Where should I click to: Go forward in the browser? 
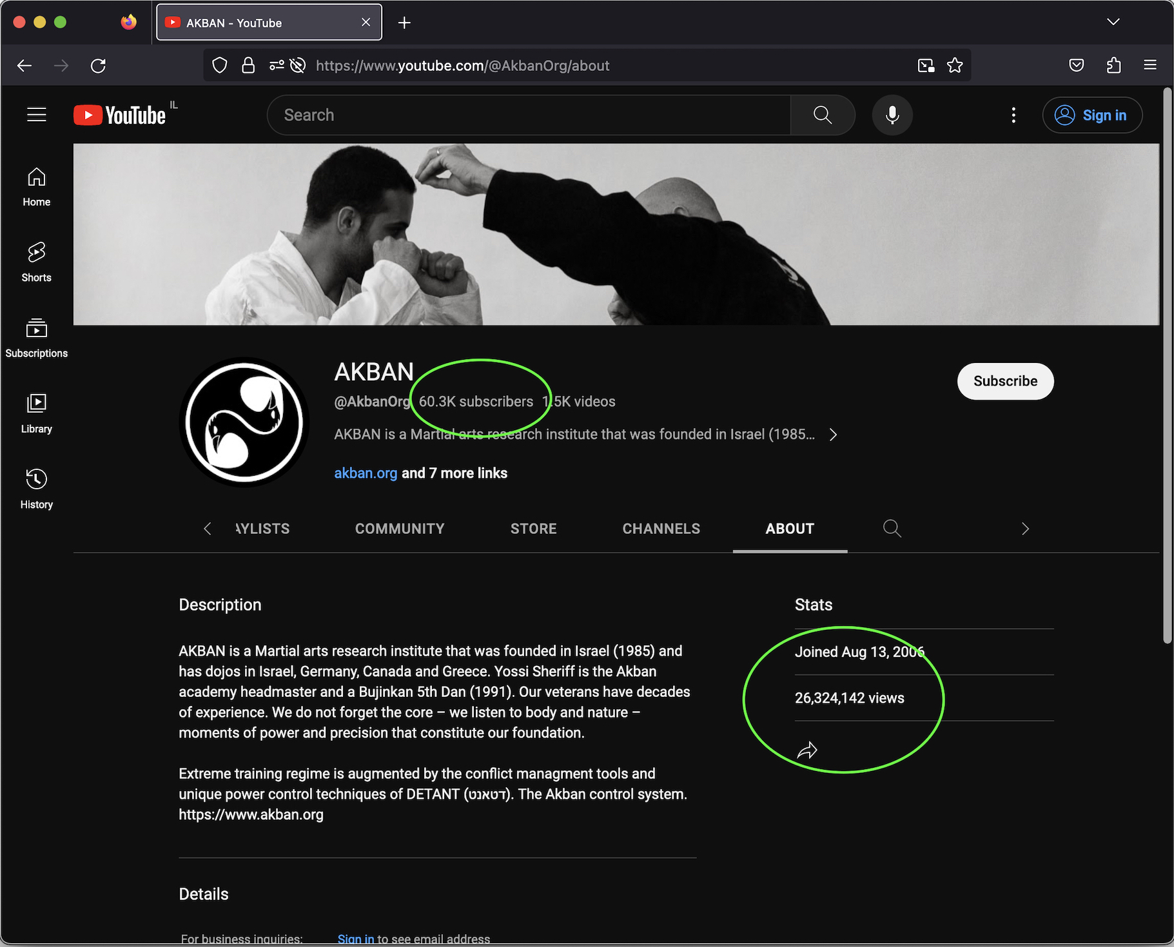(61, 65)
